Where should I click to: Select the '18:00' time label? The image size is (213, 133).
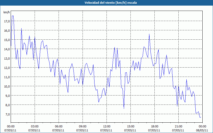click(x=155, y=127)
